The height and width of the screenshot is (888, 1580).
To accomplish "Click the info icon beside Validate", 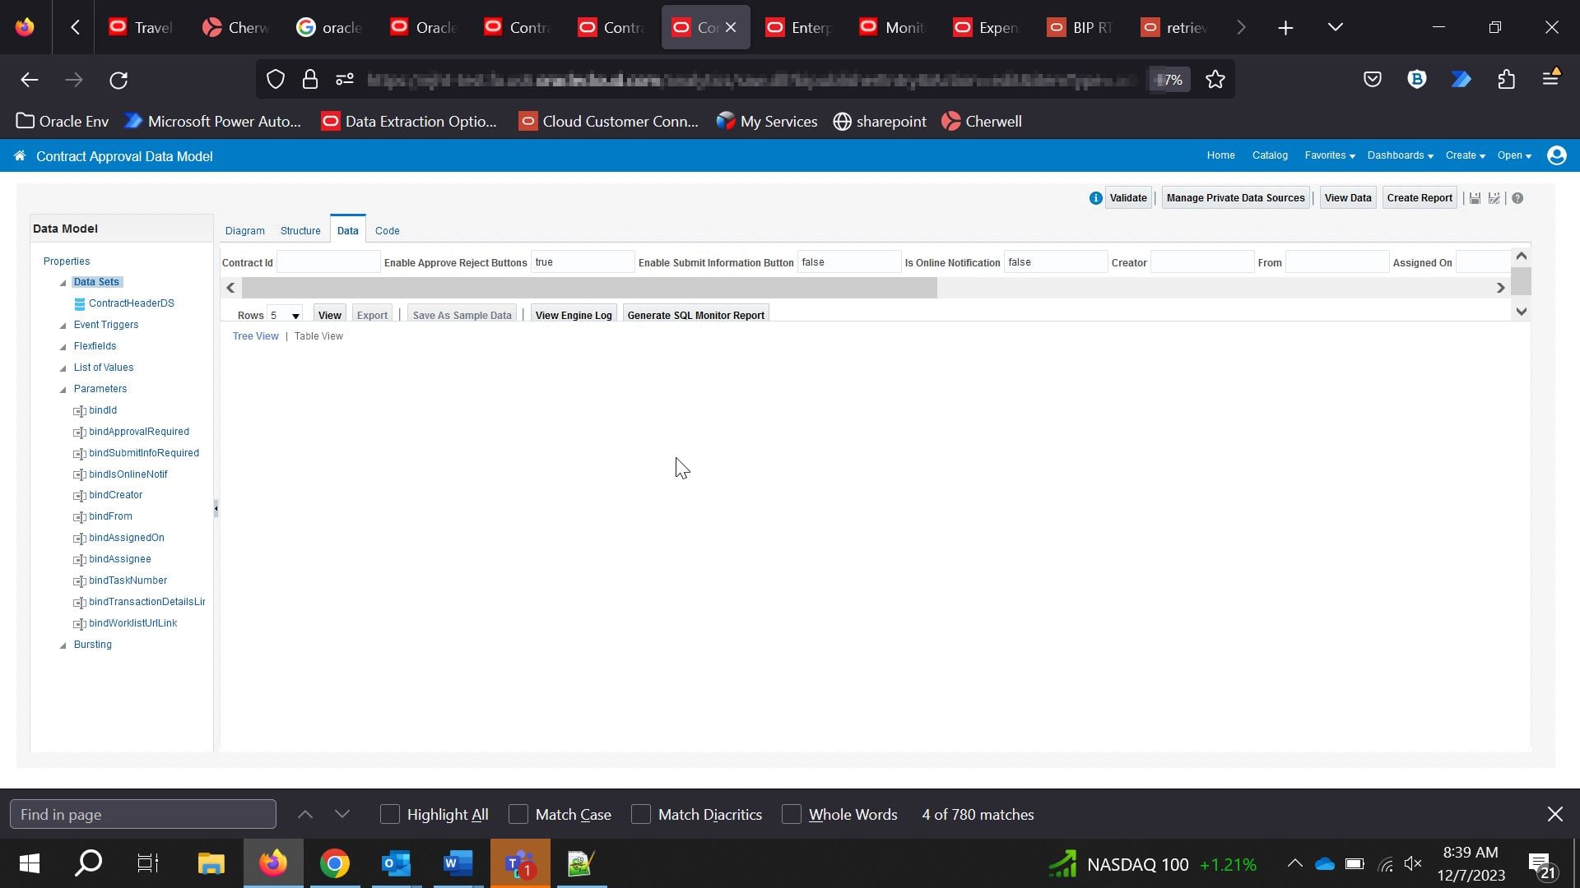I will point(1095,197).
